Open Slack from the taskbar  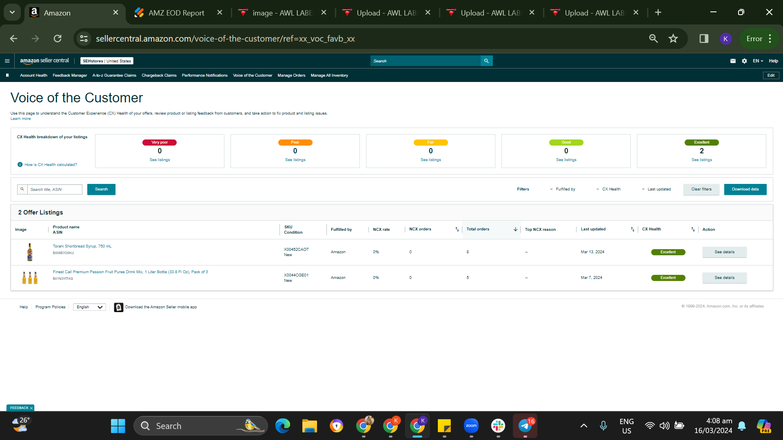tap(498, 426)
